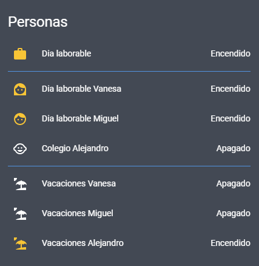The image size is (259, 266).
Task: Click the yellow briefcase icon
Action: point(20,54)
